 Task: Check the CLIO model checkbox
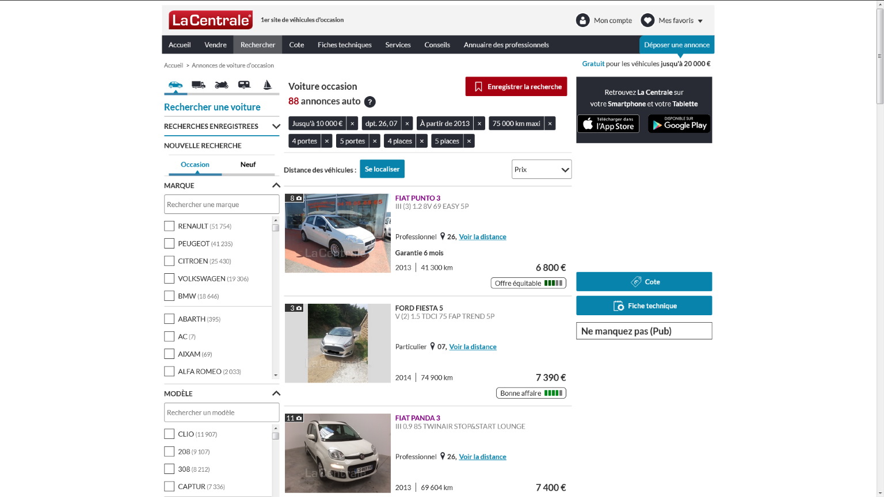point(169,434)
